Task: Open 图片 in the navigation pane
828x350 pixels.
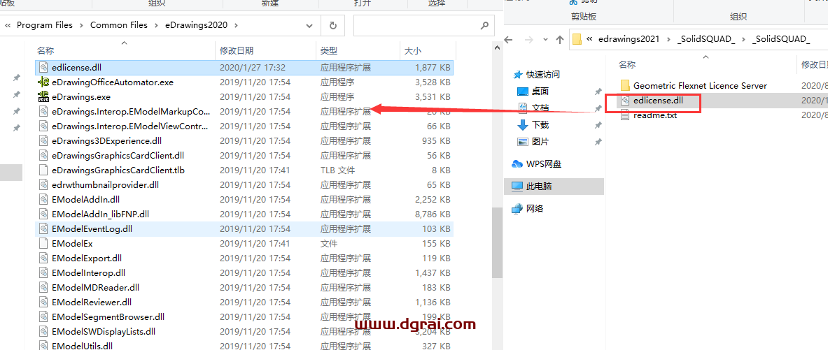Action: [x=540, y=142]
